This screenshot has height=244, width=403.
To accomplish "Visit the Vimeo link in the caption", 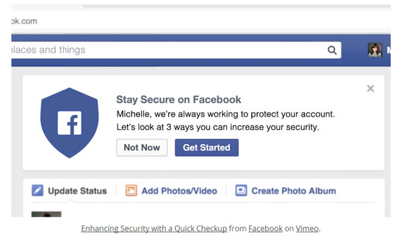I will [x=307, y=229].
